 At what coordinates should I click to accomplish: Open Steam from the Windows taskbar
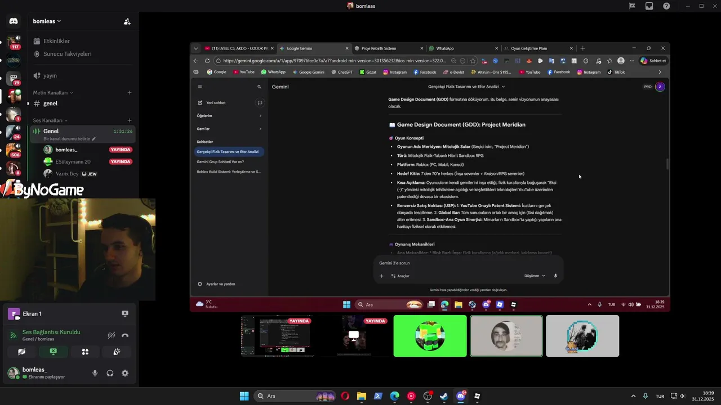[x=444, y=396]
